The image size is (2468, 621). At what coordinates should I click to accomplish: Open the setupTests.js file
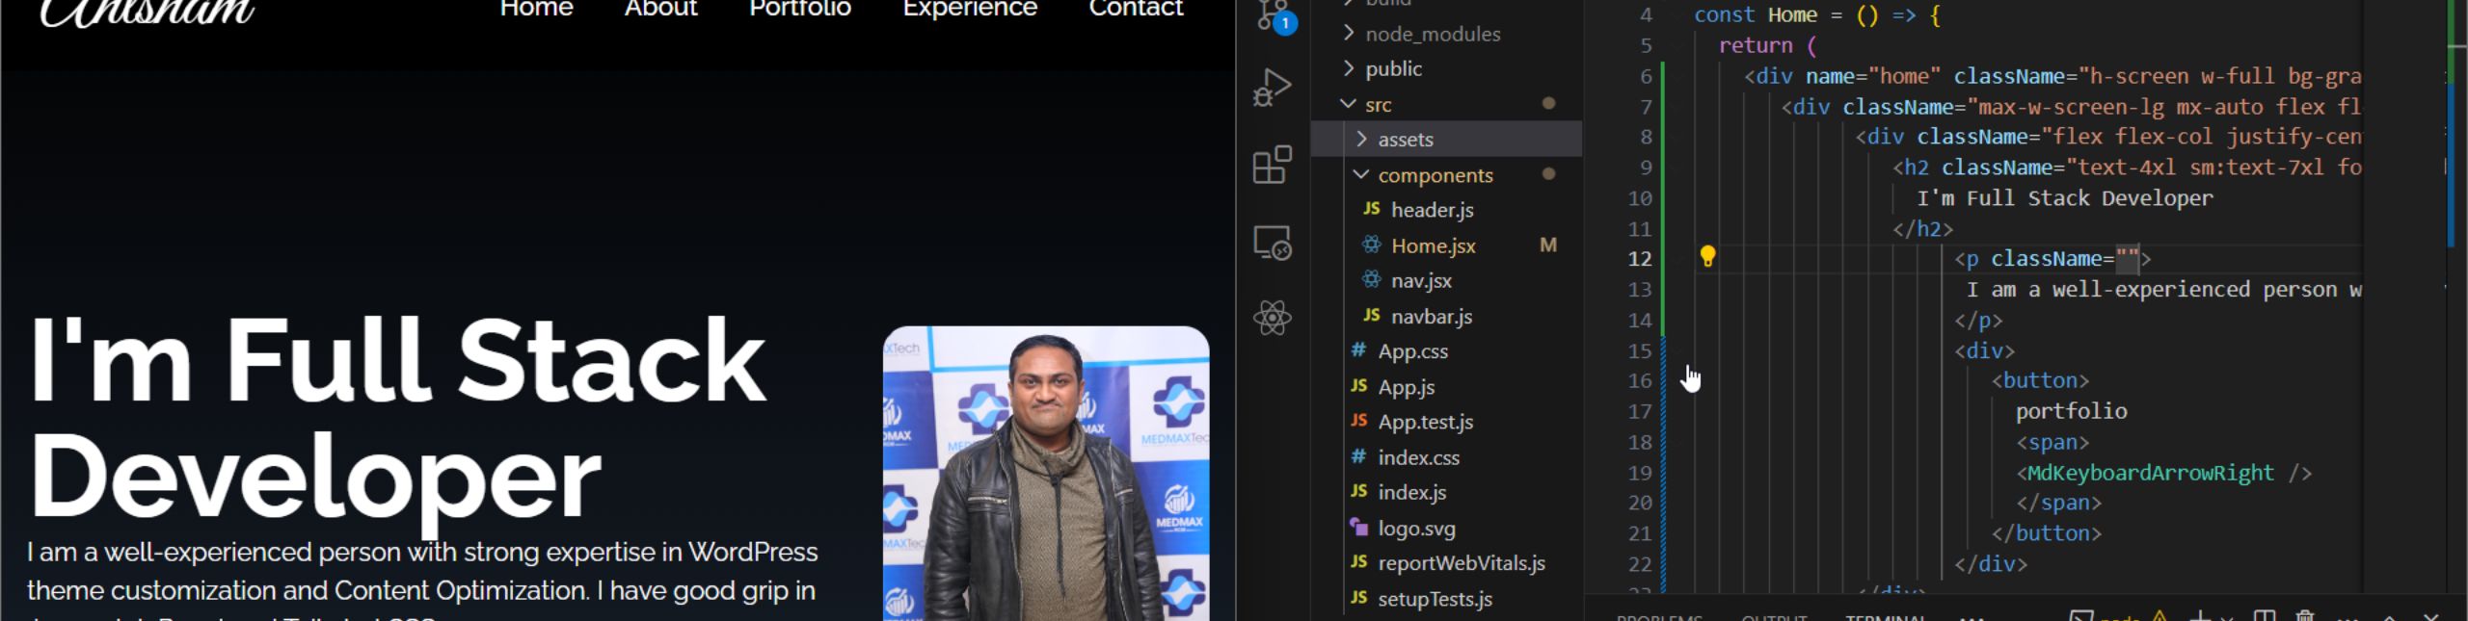point(1435,599)
